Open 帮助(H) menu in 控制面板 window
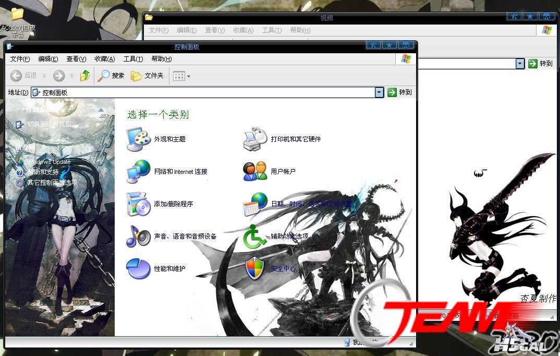The width and height of the screenshot is (560, 356). tap(162, 59)
